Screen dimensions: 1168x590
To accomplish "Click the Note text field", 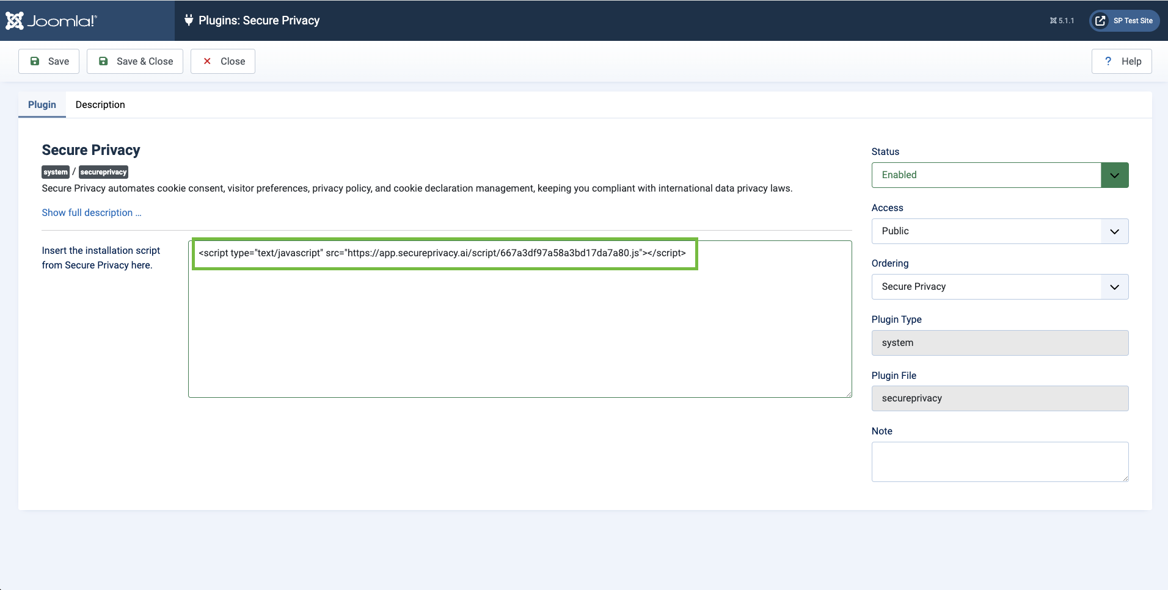I will pos(999,461).
